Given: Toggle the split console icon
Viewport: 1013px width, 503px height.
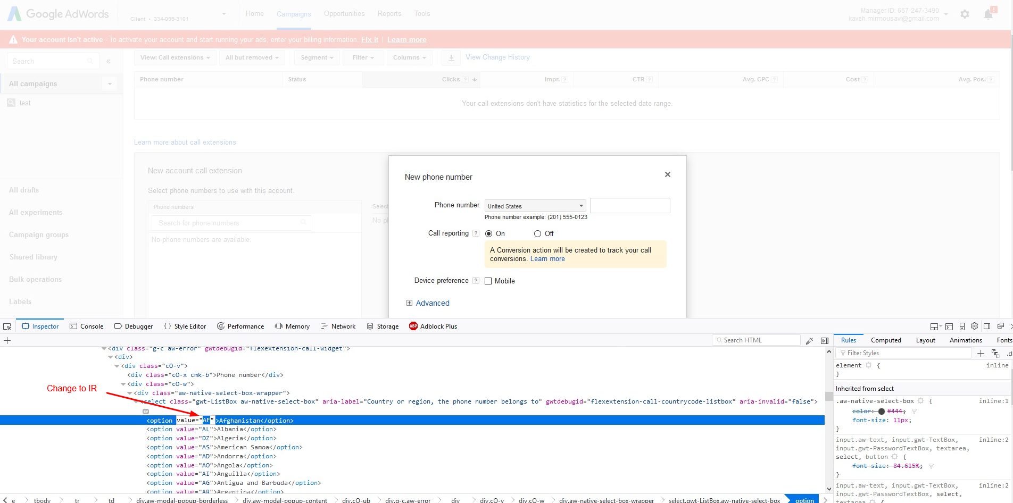Looking at the screenshot, I should point(949,326).
